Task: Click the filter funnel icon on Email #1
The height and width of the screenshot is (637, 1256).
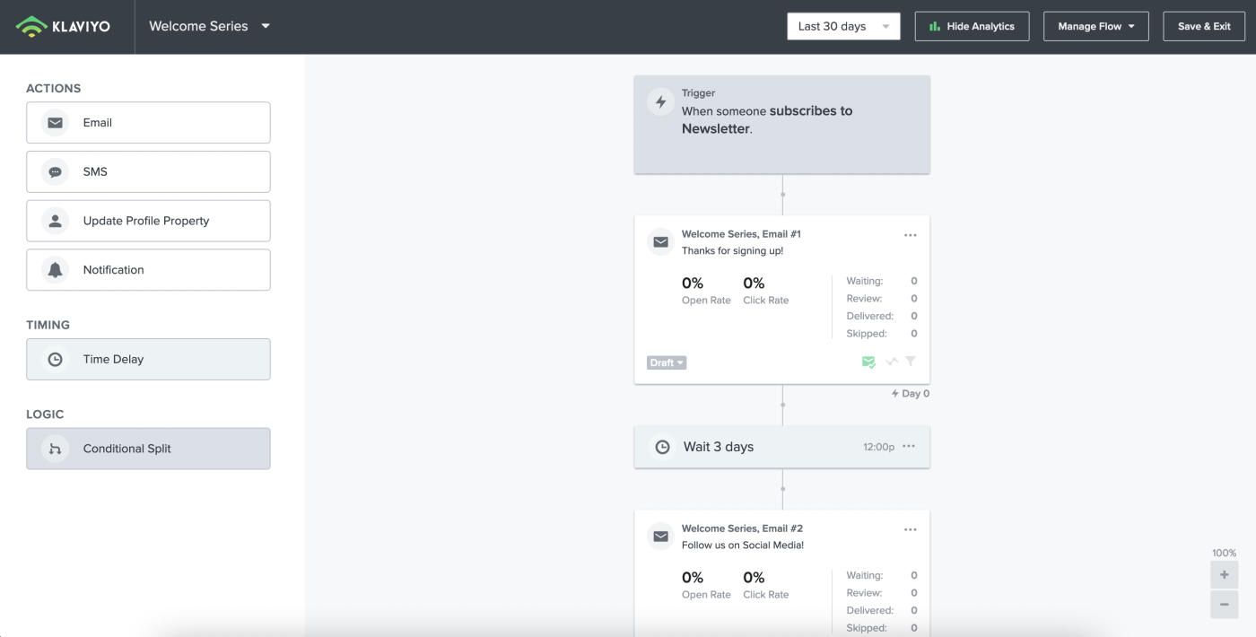Action: pyautogui.click(x=911, y=362)
